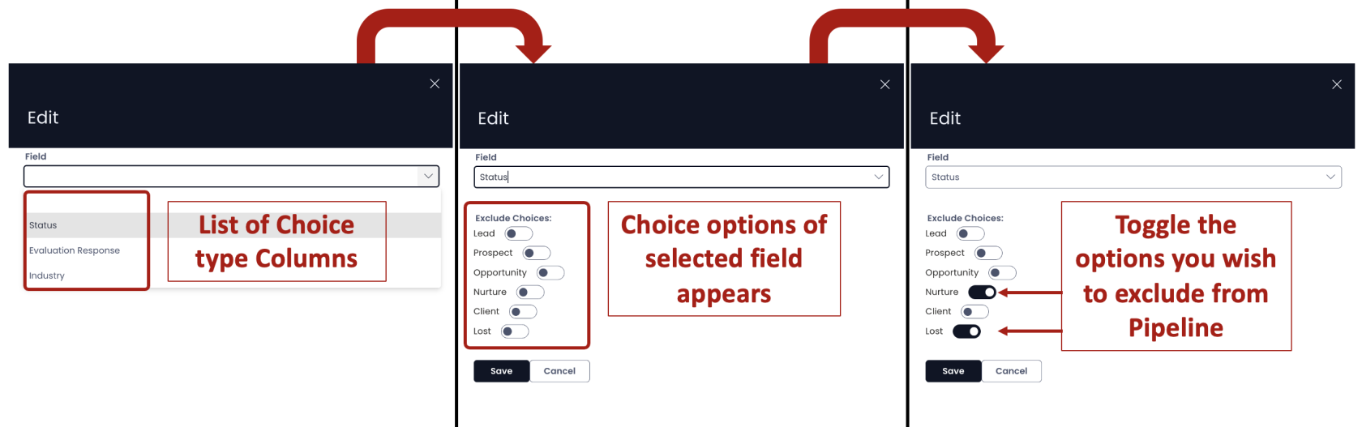Click Save in the right panel
The height and width of the screenshot is (427, 1362).
click(x=953, y=371)
